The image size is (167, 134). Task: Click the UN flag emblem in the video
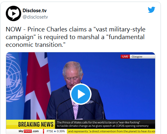point(14,78)
